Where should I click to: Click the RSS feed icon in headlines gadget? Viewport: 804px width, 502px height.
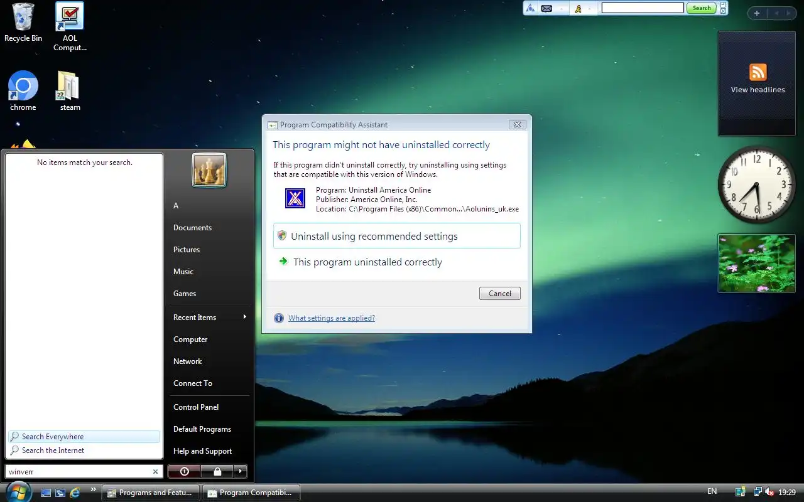click(x=758, y=72)
